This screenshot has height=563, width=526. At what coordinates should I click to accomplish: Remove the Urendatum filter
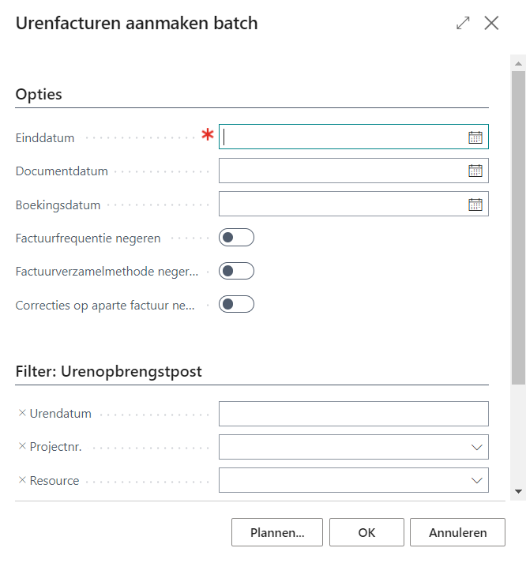coord(22,413)
